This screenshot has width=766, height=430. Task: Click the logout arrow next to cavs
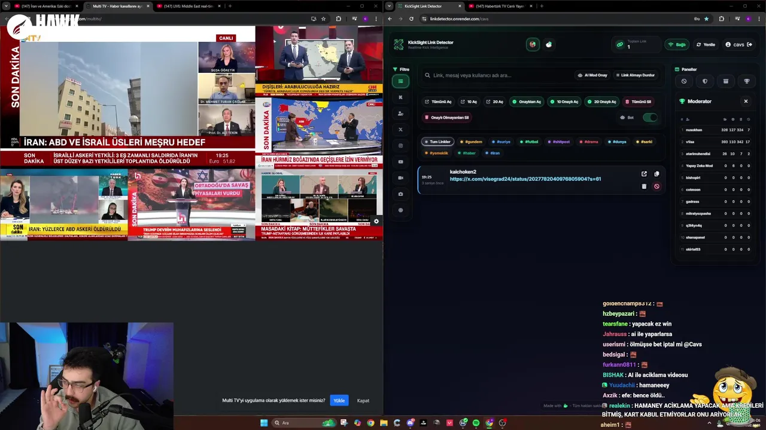tap(749, 44)
